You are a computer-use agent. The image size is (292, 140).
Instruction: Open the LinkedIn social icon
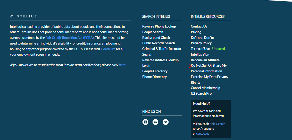click(x=155, y=122)
